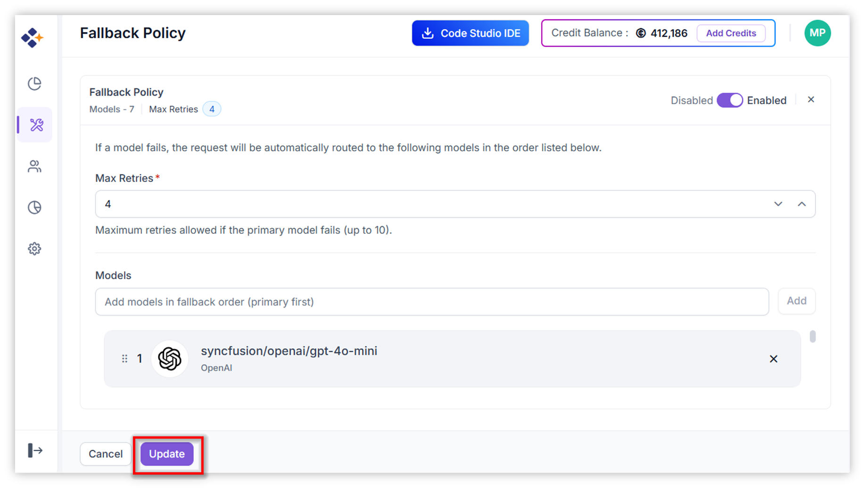Click the MP user avatar

click(x=817, y=33)
